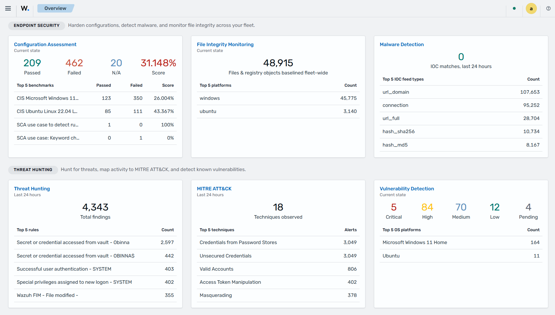555x315 pixels.
Task: Click the 84 High vulnerabilities count
Action: pyautogui.click(x=427, y=207)
